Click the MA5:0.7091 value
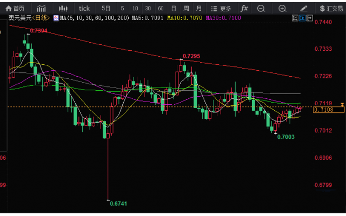Screen dimensions: 346x216 pyautogui.click(x=148, y=18)
